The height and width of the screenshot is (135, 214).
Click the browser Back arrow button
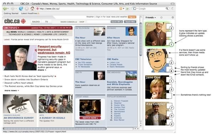coord(5,9)
